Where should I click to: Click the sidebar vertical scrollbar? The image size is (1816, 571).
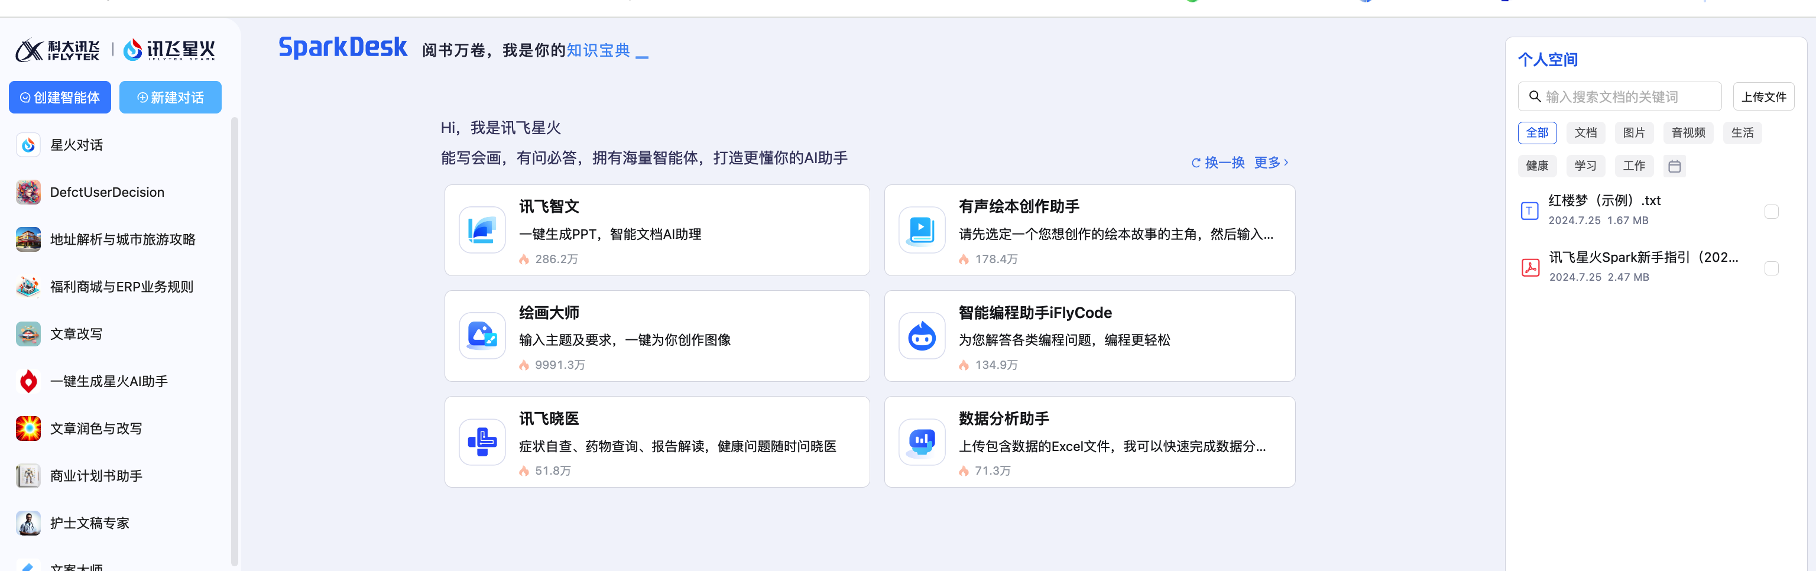coord(235,342)
